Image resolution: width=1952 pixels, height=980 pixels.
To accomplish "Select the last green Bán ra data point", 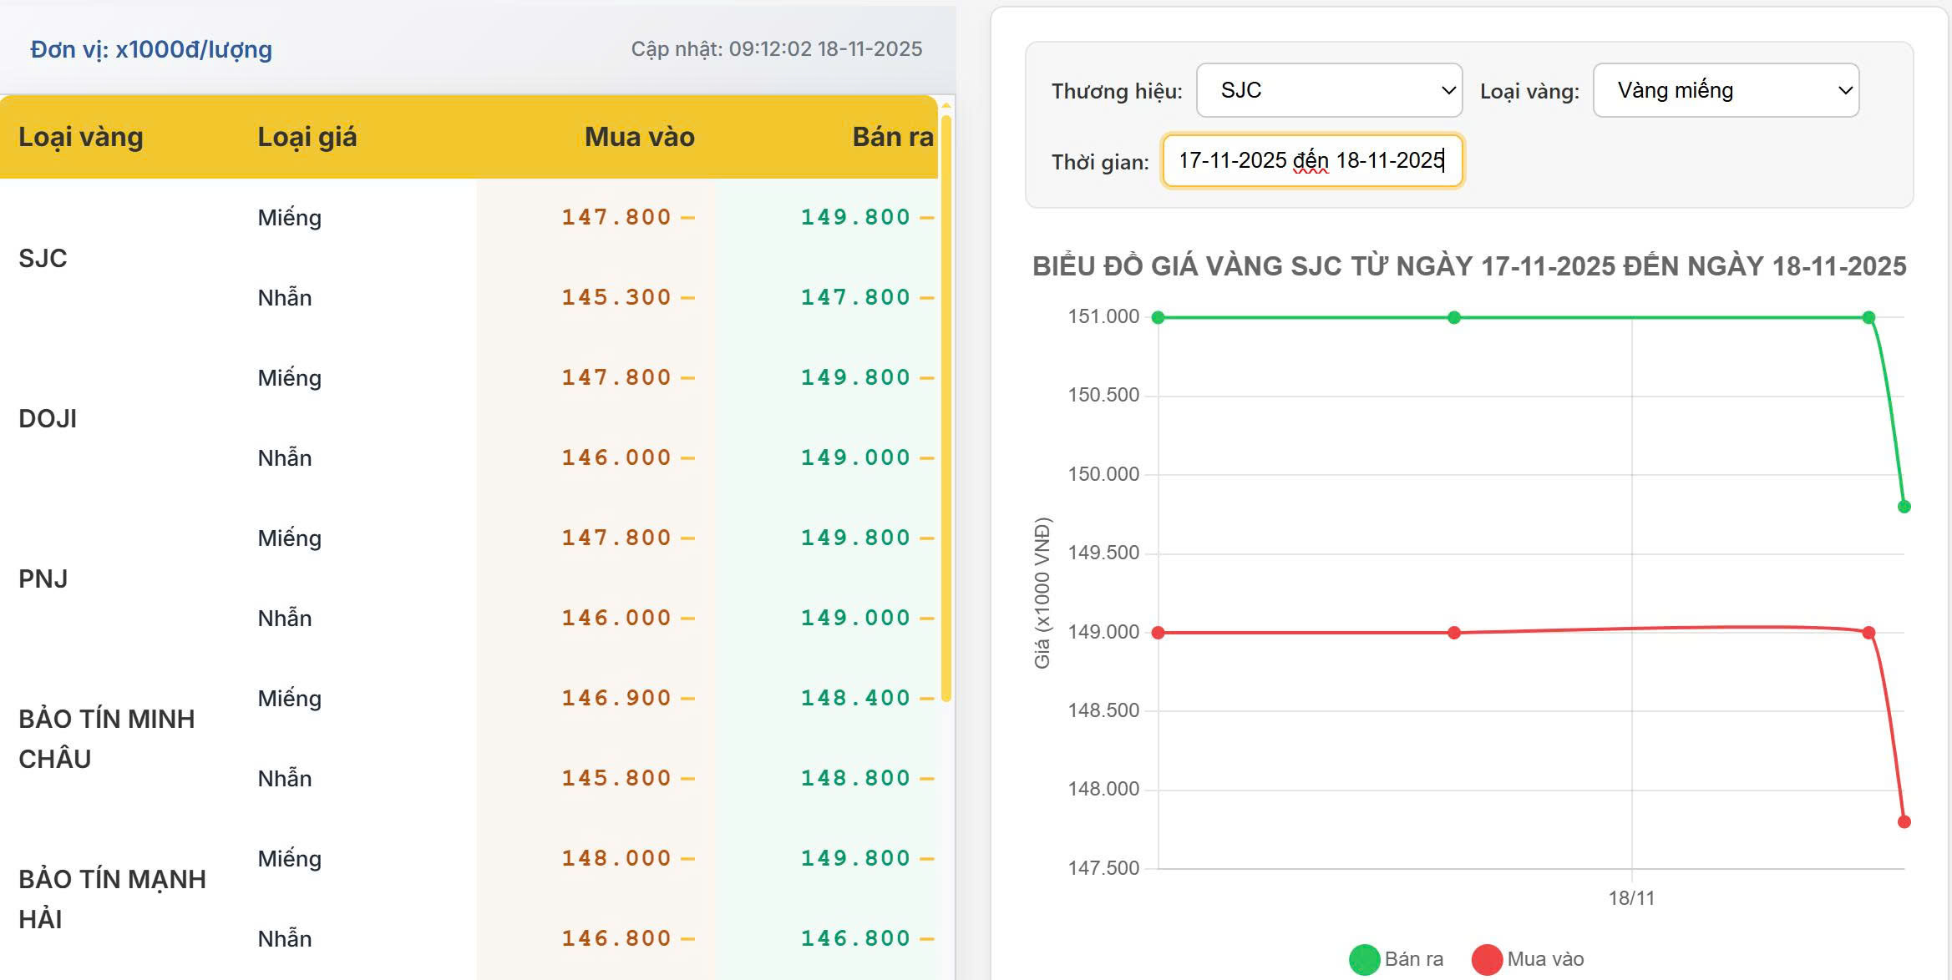I will 1904,507.
